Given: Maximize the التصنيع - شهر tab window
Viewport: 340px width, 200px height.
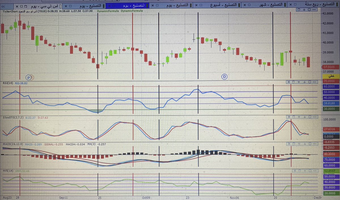Looking at the screenshot, I should [249, 5].
